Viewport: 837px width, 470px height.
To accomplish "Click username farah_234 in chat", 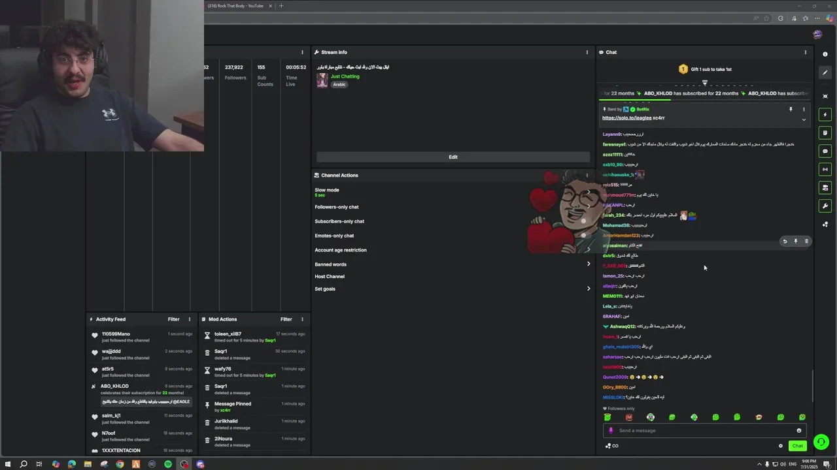I will coord(613,215).
